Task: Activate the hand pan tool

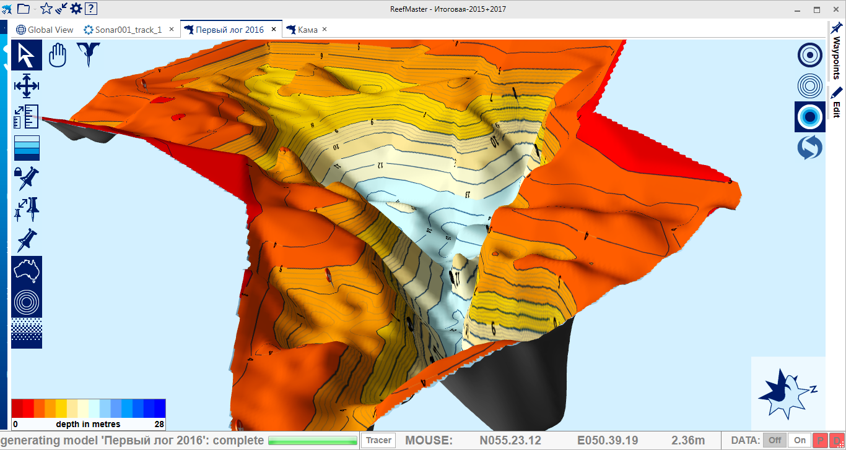Action: 58,55
